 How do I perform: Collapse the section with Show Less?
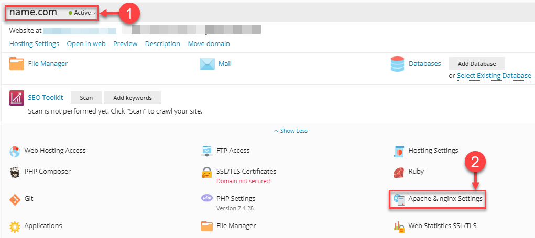pos(291,131)
